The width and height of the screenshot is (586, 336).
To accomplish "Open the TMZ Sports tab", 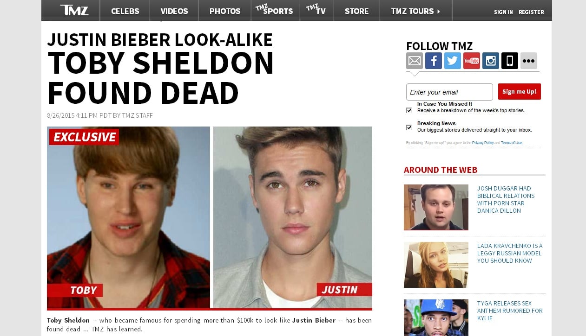I will [x=276, y=10].
